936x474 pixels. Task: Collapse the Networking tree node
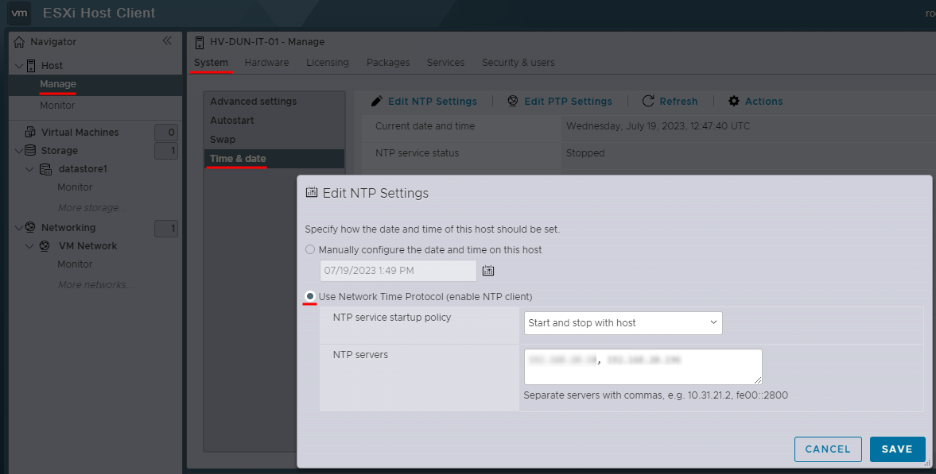pyautogui.click(x=18, y=227)
